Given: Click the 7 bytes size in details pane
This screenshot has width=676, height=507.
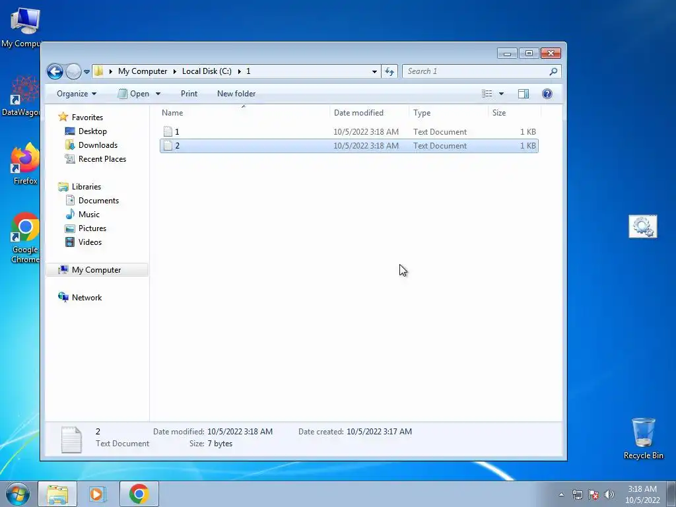Looking at the screenshot, I should (x=220, y=444).
